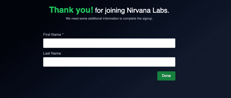Click the green Thank you! heading
Image resolution: width=231 pixels, height=98 pixels.
pos(71,10)
